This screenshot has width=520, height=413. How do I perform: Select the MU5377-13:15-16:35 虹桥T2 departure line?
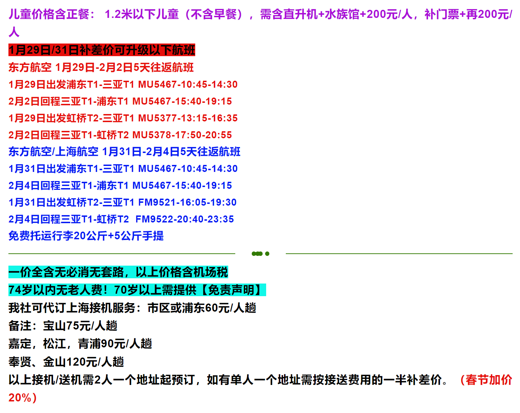coord(123,118)
